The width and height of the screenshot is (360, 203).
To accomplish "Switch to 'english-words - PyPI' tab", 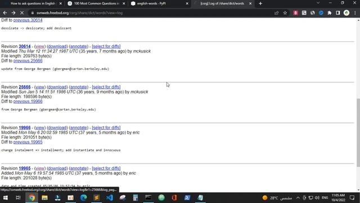I will coord(160,3).
